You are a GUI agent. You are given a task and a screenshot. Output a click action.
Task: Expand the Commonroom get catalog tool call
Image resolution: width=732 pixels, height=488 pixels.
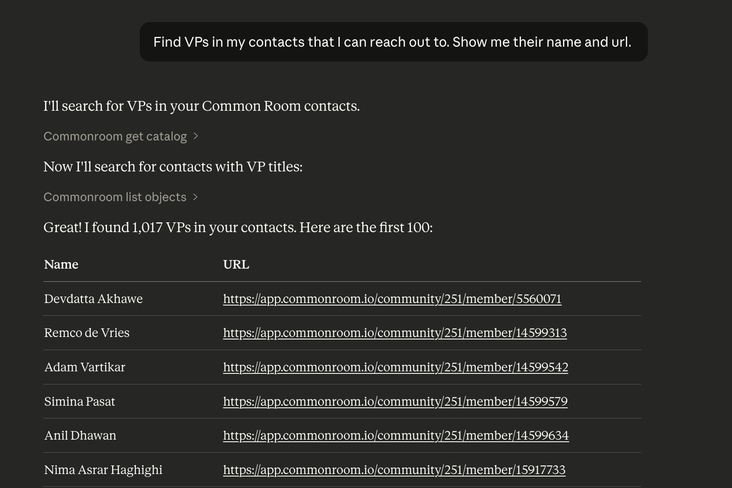[115, 136]
